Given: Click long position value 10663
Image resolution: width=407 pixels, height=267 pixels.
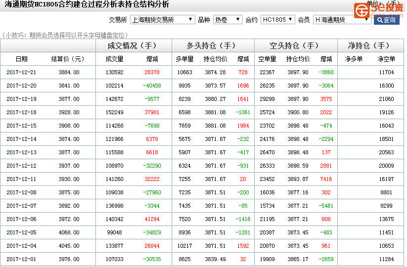Looking at the screenshot, I should click(x=184, y=72).
